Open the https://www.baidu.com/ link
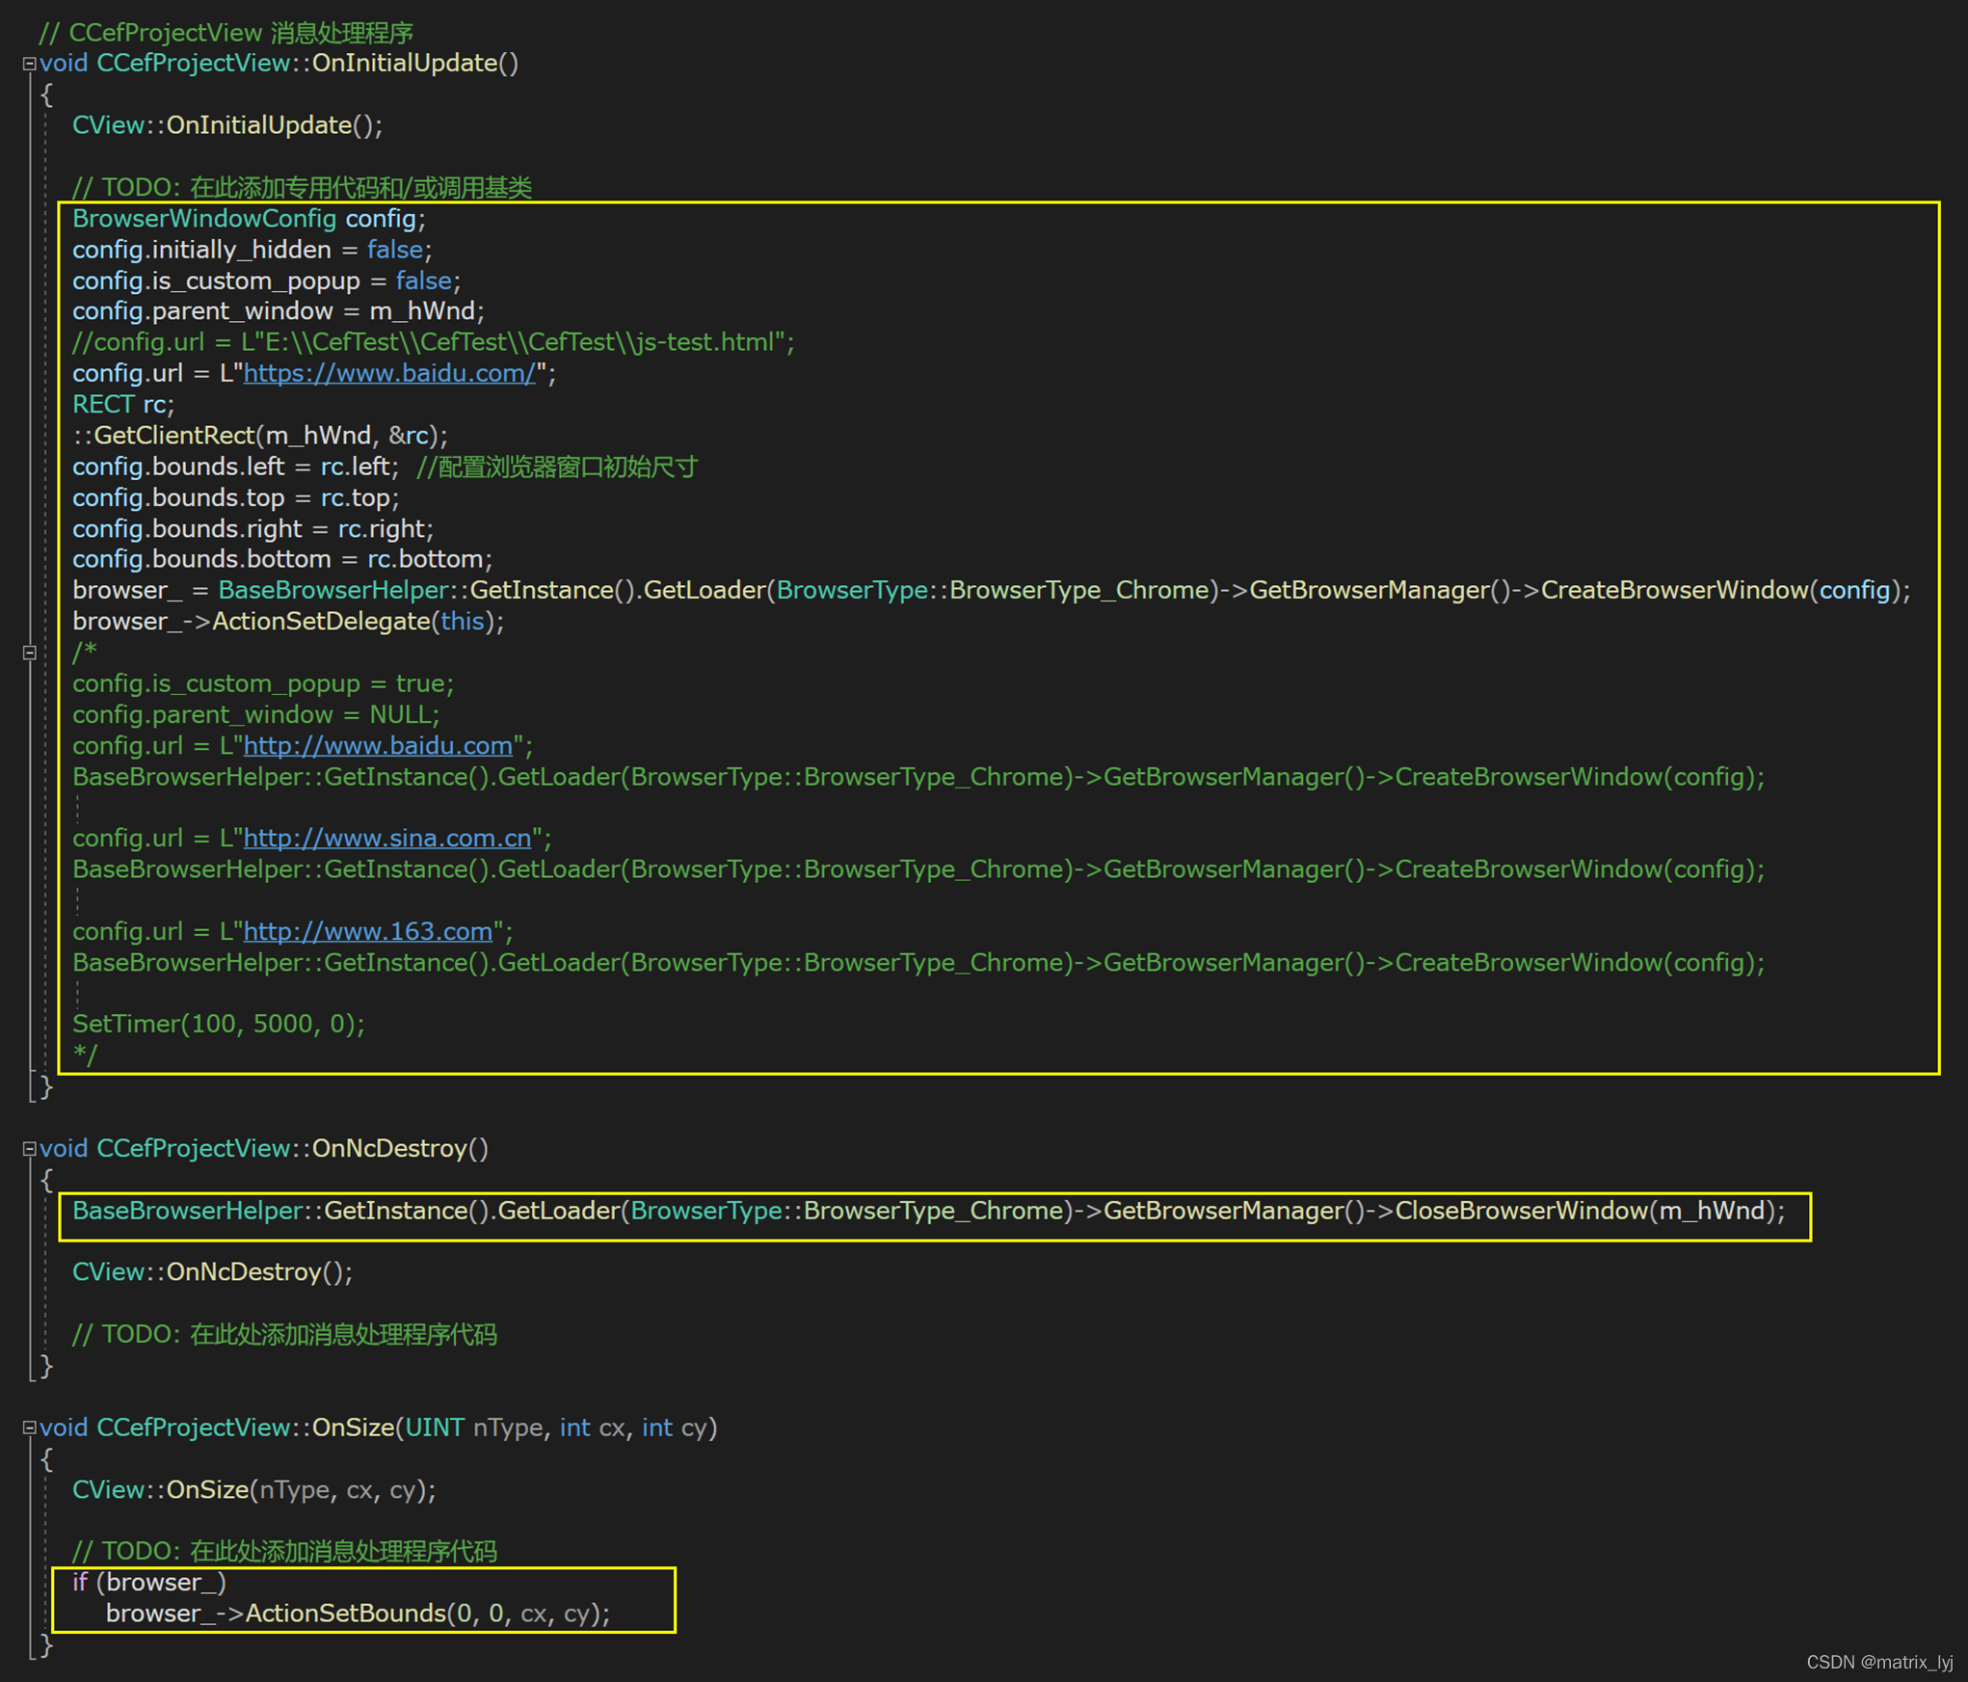The height and width of the screenshot is (1682, 1968). (388, 374)
